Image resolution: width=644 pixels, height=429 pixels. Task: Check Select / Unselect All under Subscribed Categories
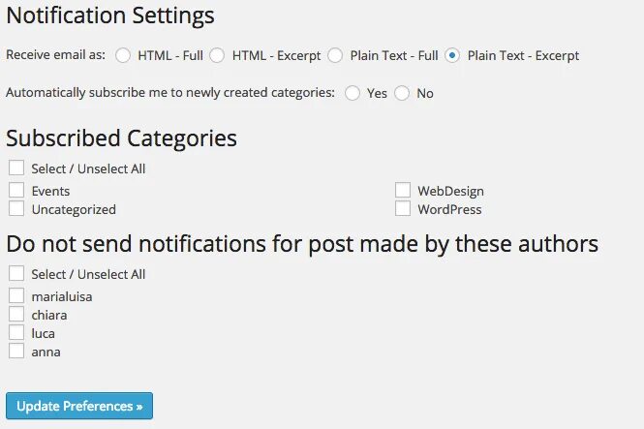click(16, 168)
